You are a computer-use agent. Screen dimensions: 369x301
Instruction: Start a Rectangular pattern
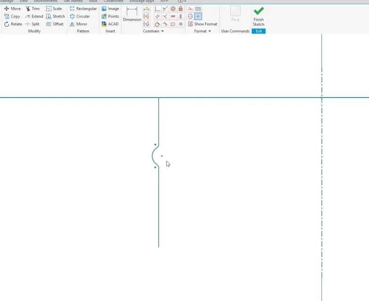[x=83, y=8]
